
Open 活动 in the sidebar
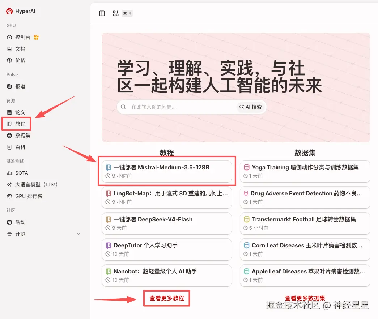tap(20, 222)
